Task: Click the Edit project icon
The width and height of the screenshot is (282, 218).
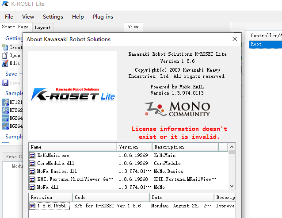Action: (x=5, y=63)
